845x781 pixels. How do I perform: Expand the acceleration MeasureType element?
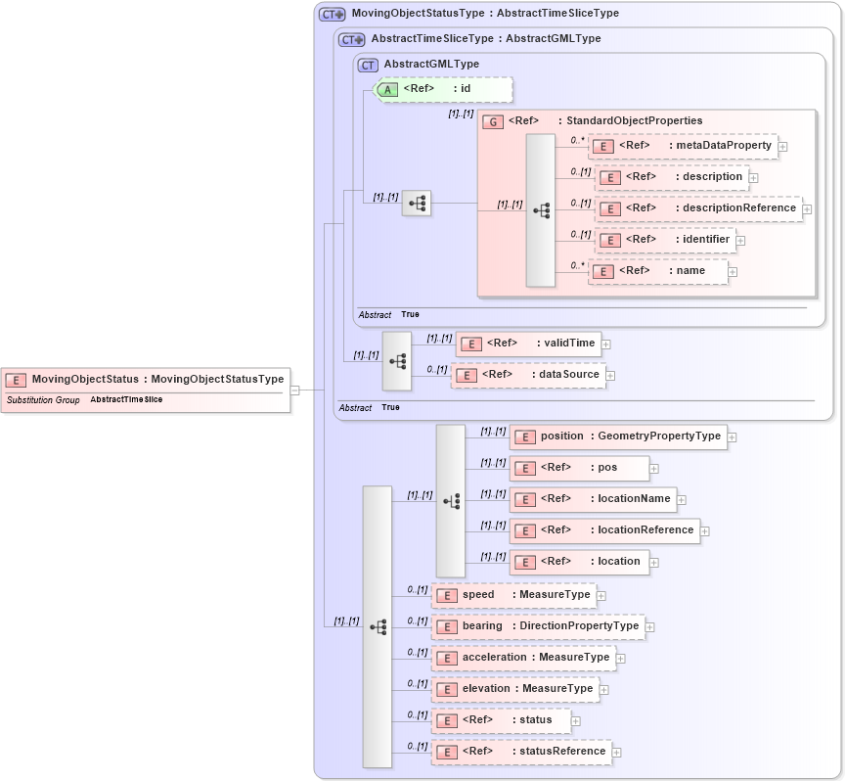point(621,659)
